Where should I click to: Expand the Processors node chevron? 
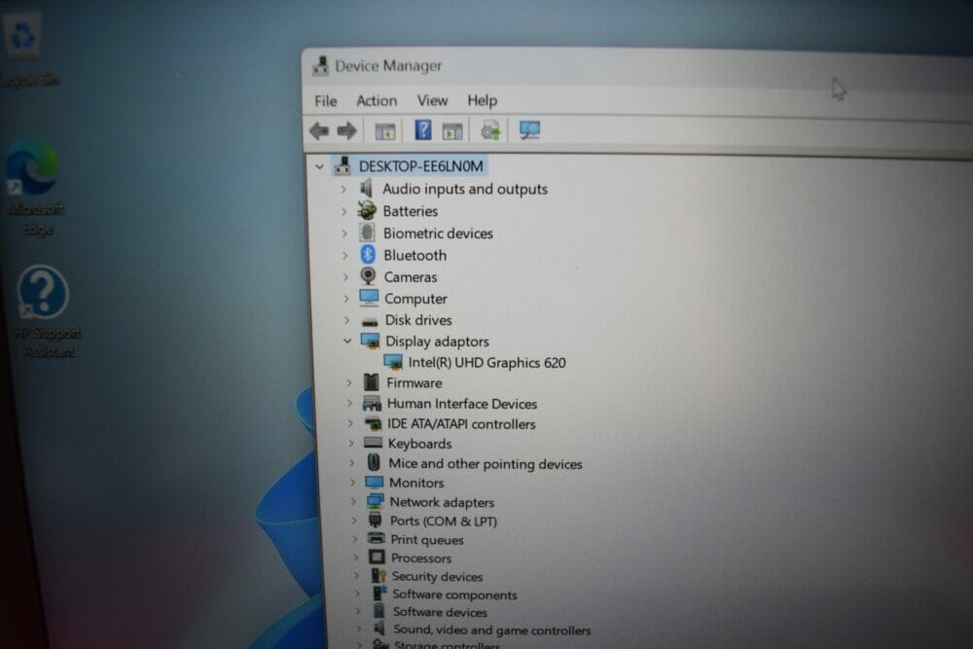355,558
